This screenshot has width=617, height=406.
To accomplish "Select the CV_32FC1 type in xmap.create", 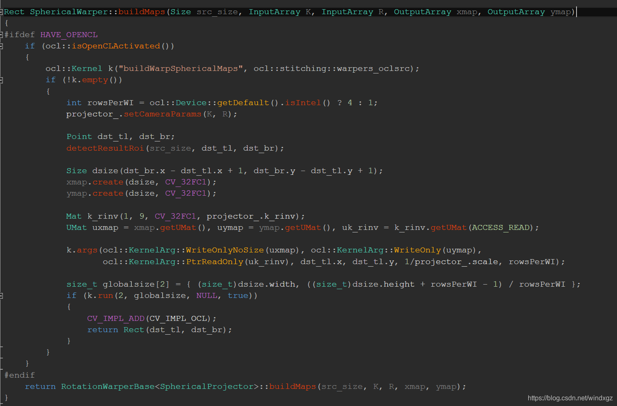I will point(186,182).
